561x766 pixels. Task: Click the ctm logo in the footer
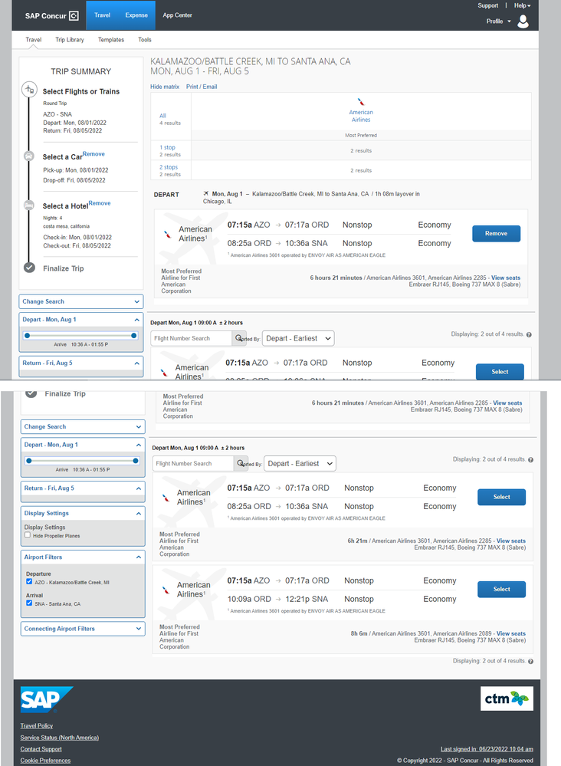(507, 699)
